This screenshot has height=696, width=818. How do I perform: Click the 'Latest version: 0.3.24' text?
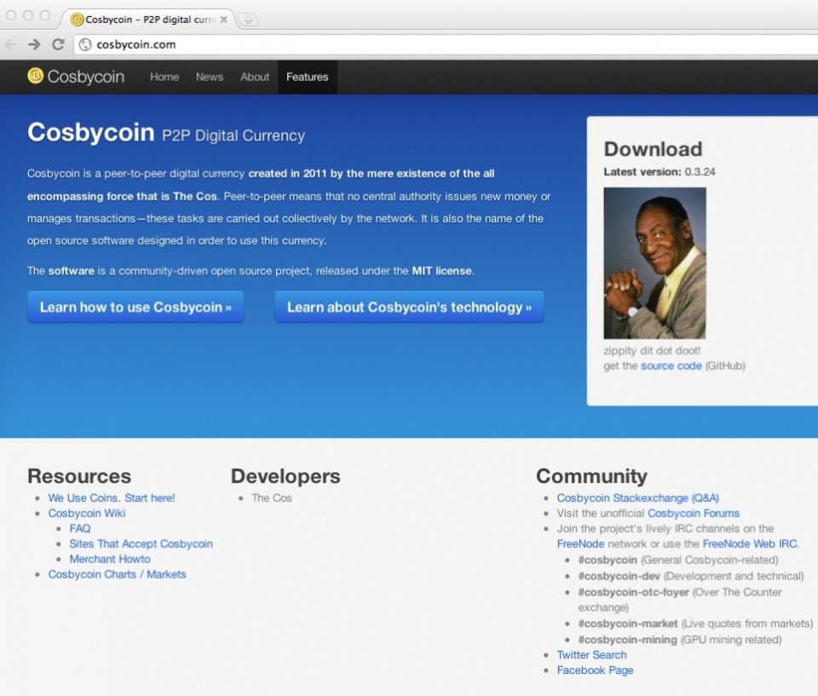tap(660, 172)
